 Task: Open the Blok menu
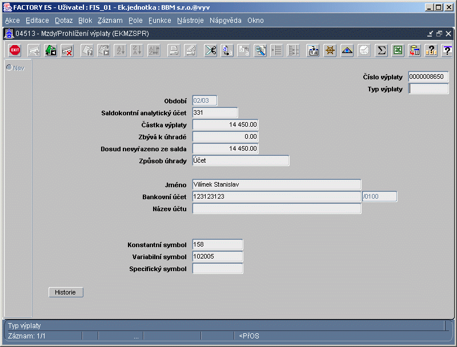click(85, 21)
